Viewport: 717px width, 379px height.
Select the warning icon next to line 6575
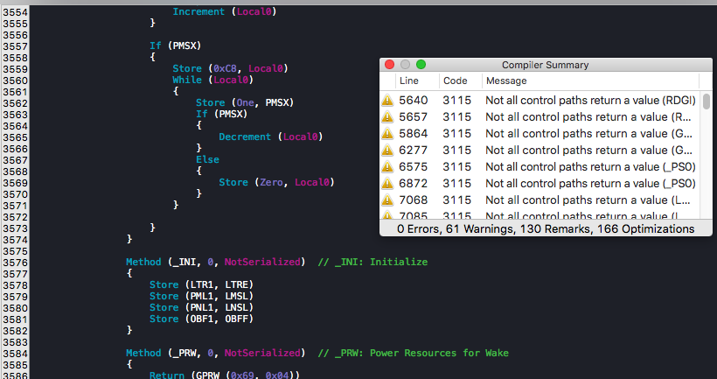pos(387,167)
